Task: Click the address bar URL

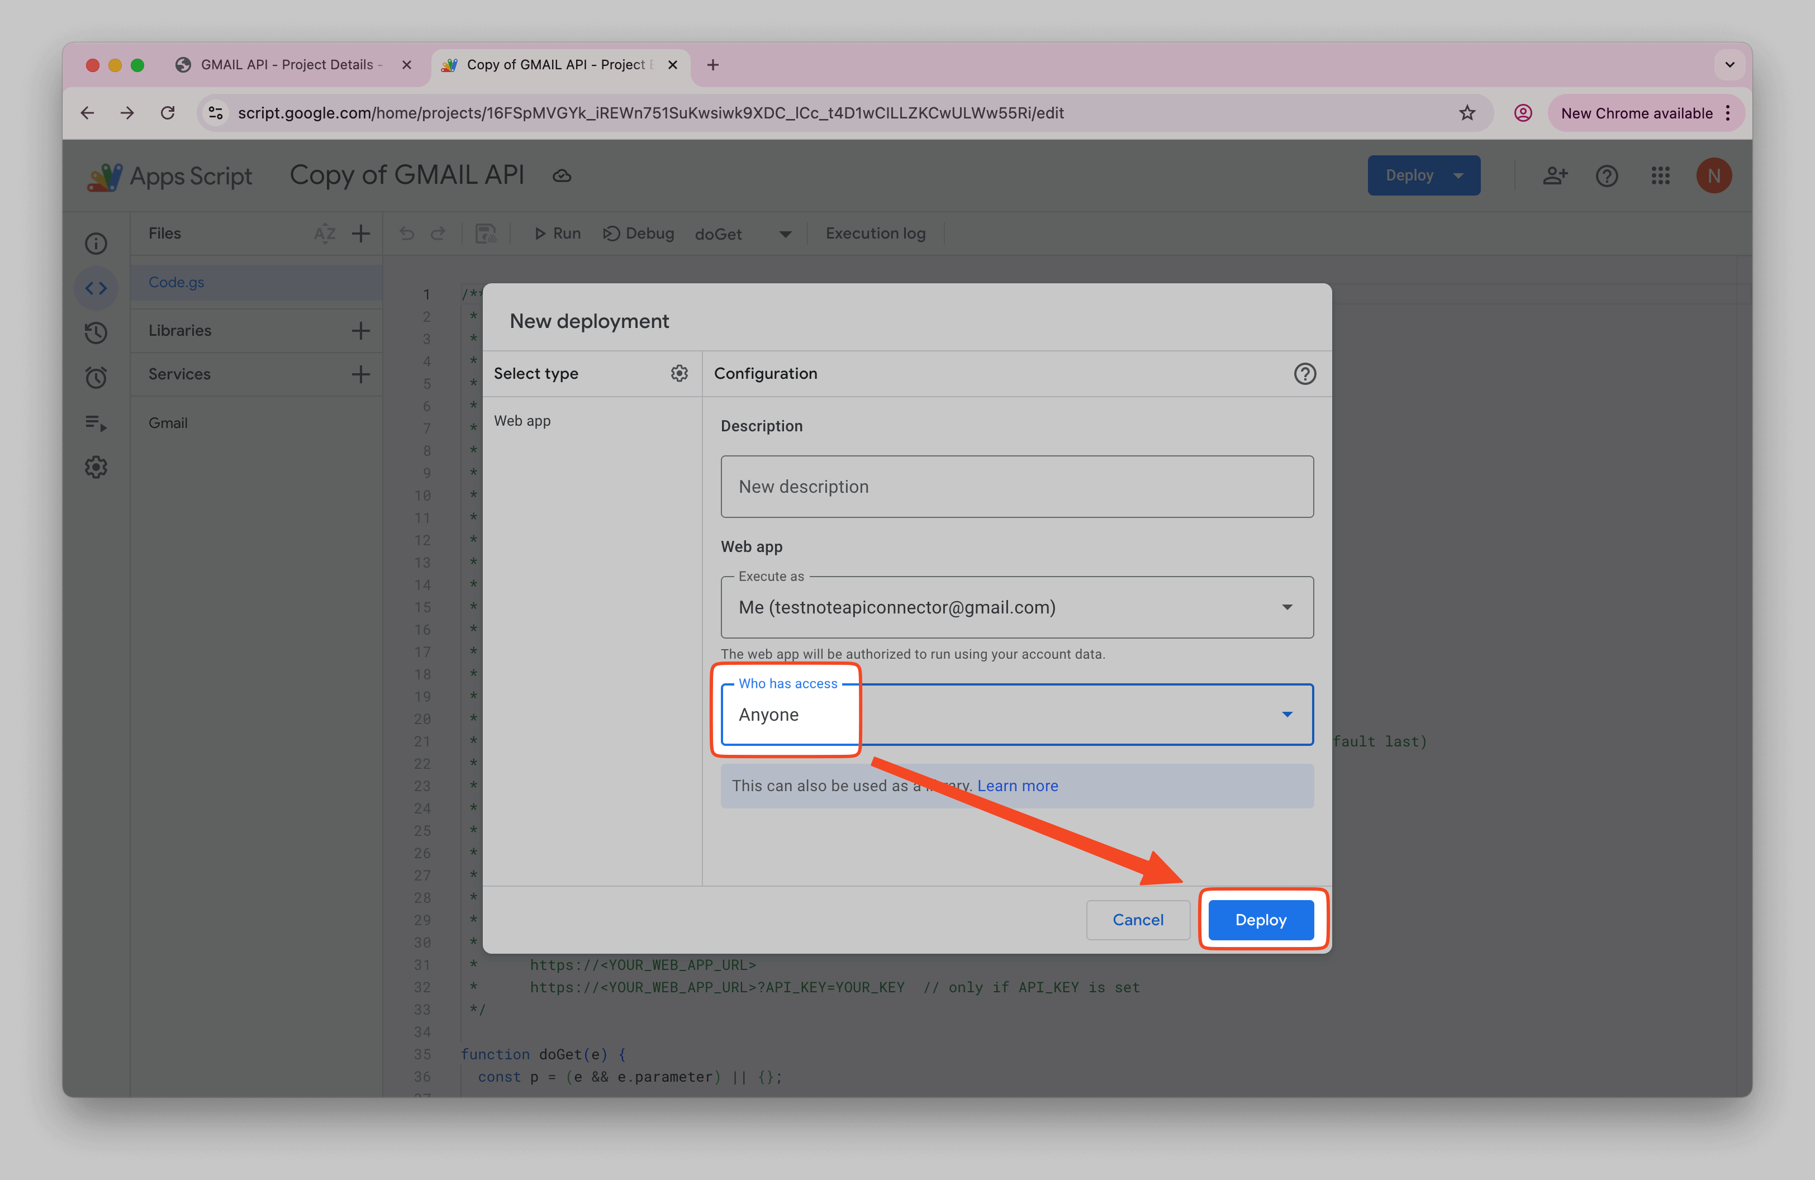Action: [650, 113]
